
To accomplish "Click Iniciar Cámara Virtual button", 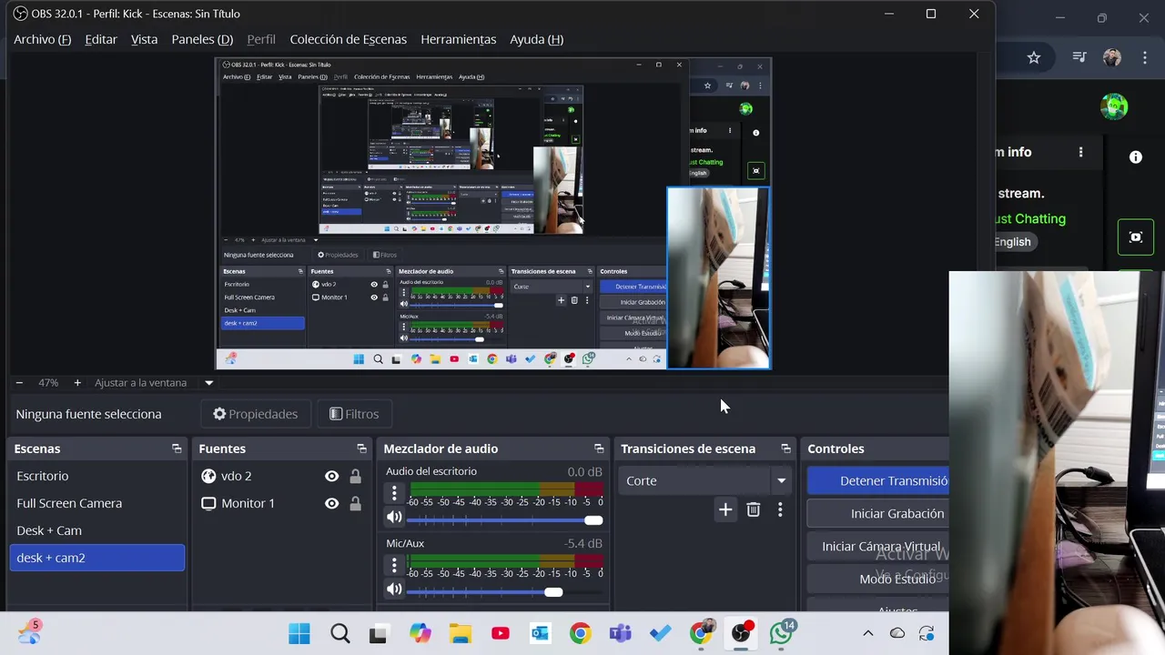I will 878,546.
